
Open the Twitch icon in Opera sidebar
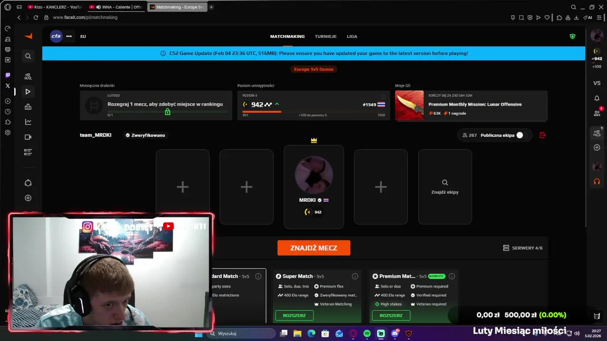coord(8,75)
